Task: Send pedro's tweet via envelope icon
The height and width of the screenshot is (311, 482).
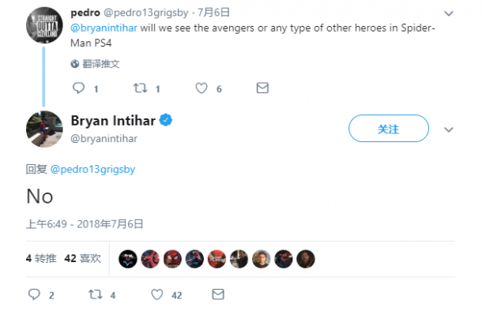Action: [x=262, y=88]
